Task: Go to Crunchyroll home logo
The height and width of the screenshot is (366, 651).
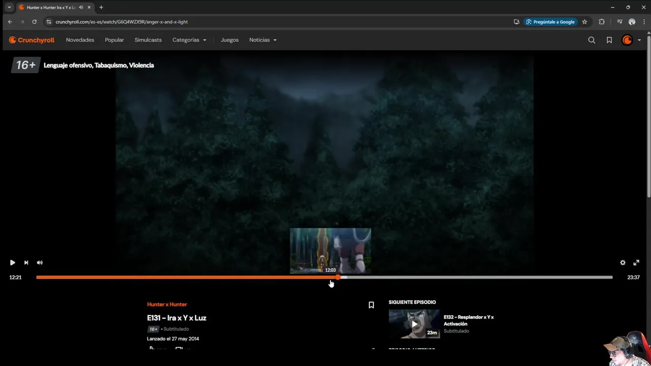Action: [x=32, y=40]
